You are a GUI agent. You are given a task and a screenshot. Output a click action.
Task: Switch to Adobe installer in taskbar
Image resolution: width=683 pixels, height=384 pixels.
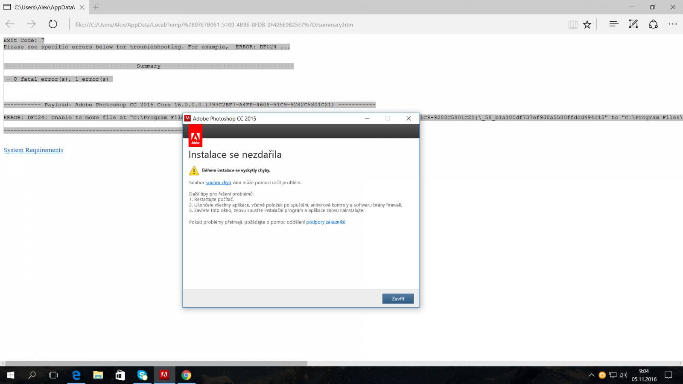point(164,375)
